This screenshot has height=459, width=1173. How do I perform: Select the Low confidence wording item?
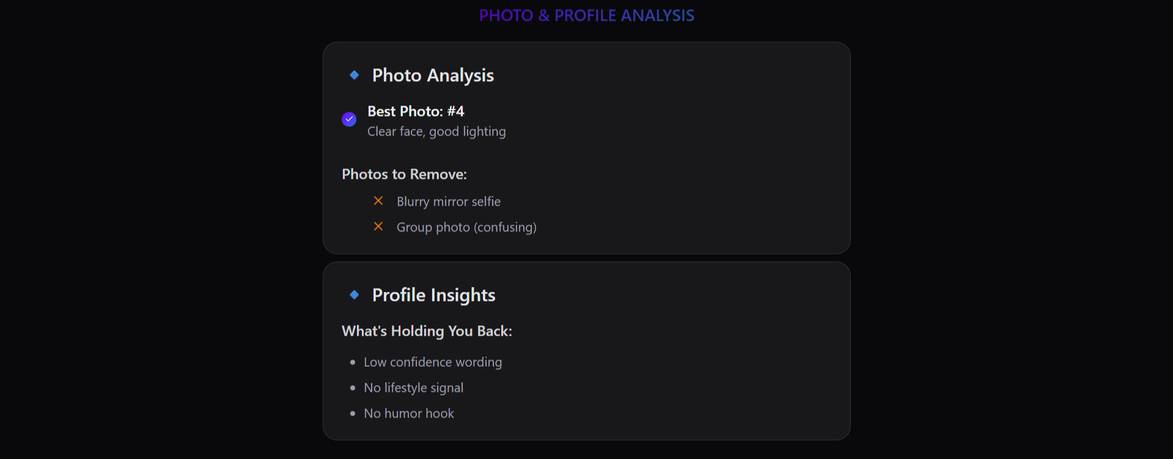click(433, 362)
